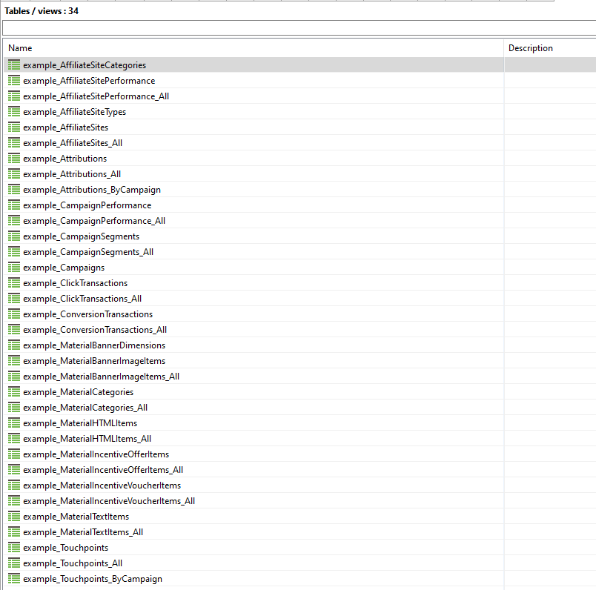Select the example_MaterialBannerImageItems table
Screen dimensions: 596x590
point(94,361)
